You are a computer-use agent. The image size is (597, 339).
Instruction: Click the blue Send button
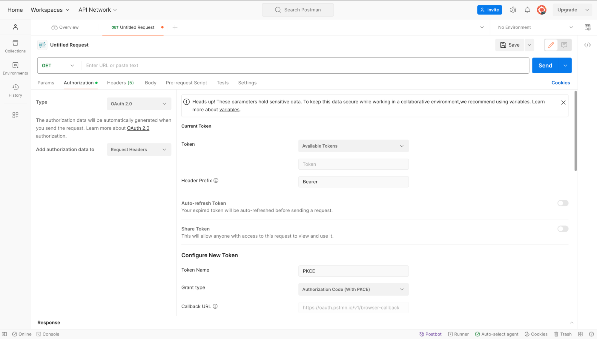coord(545,66)
